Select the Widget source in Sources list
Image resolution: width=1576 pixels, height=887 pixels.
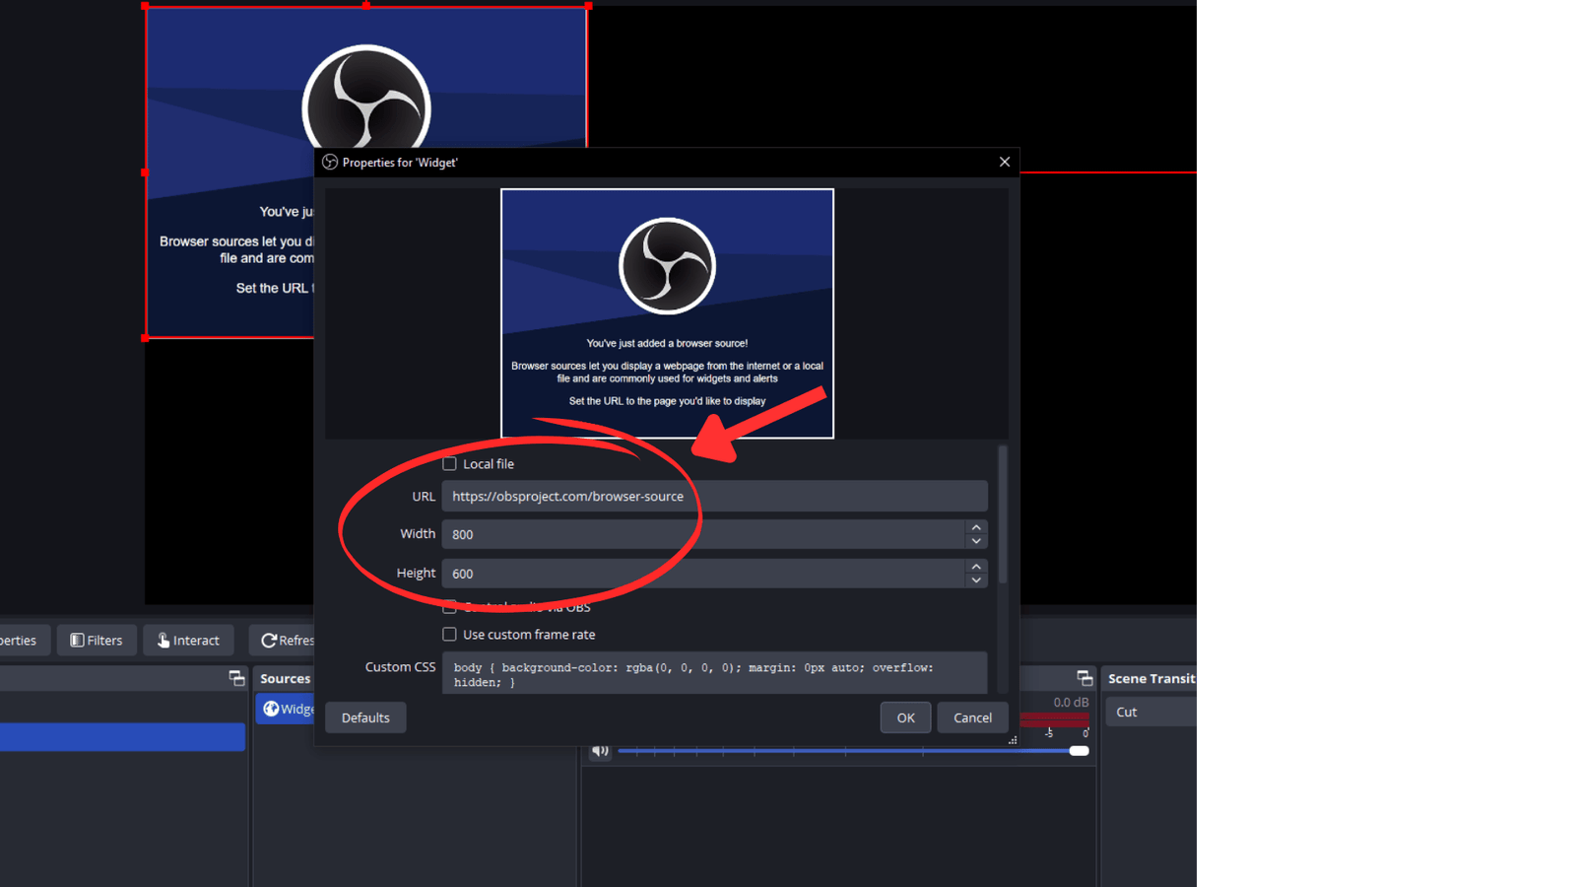[x=286, y=709]
